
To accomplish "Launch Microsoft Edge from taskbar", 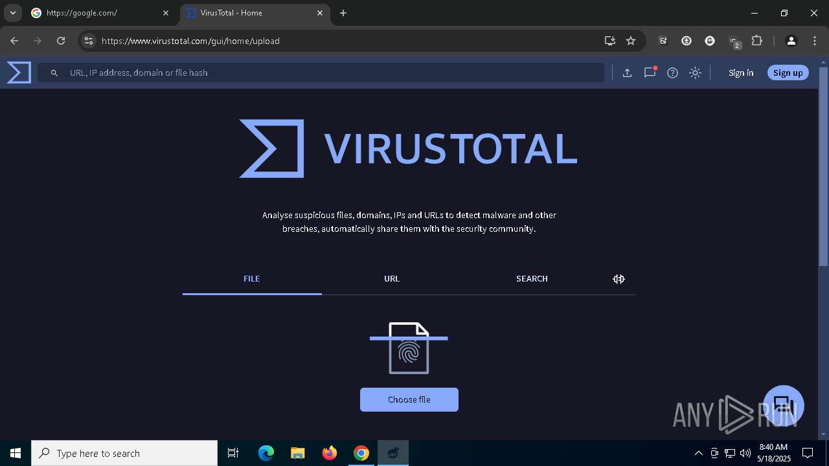I will tap(266, 453).
